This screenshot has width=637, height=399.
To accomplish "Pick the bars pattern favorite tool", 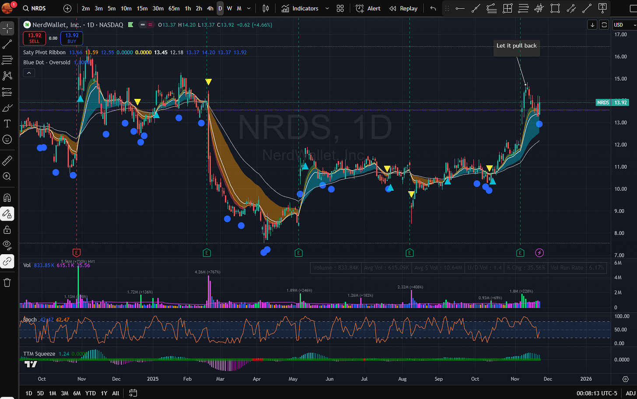I will [x=539, y=8].
